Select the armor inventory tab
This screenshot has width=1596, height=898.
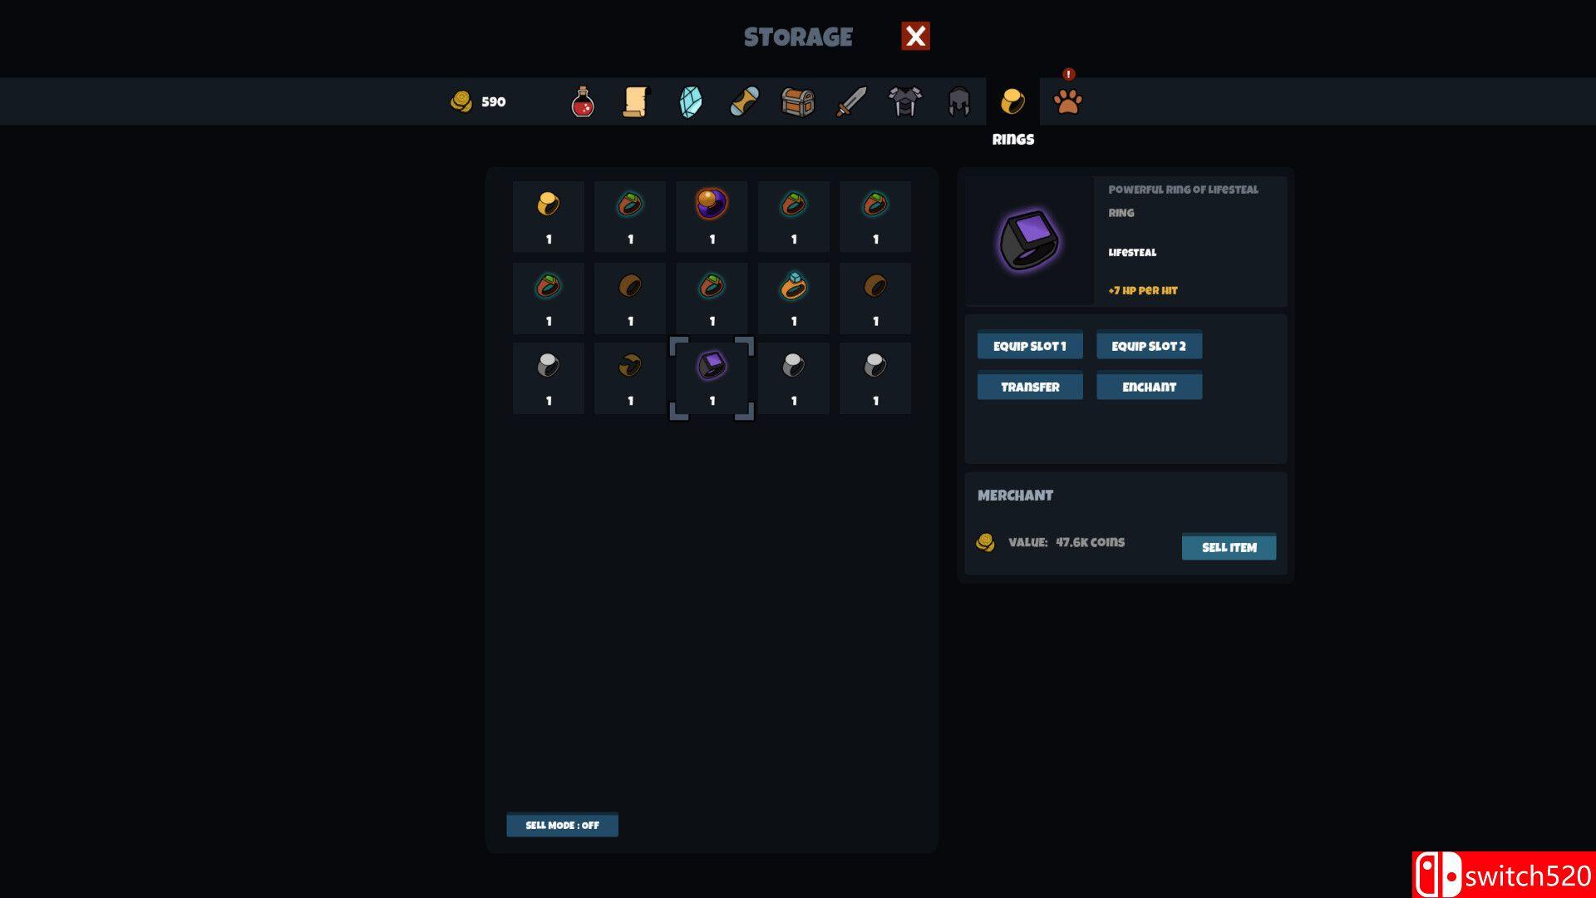(x=904, y=101)
